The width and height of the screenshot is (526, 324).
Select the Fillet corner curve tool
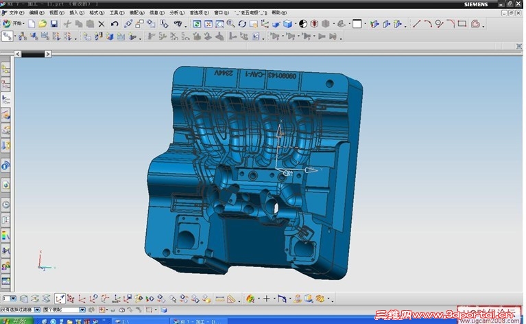[451, 24]
